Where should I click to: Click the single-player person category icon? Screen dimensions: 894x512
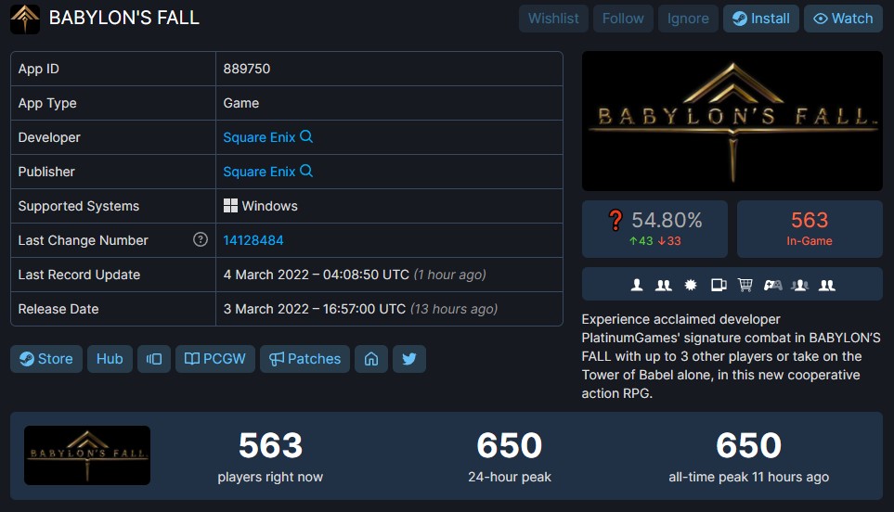point(637,285)
